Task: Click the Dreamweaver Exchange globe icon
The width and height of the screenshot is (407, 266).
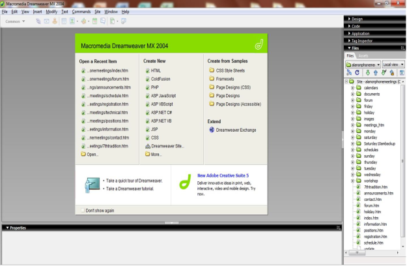Action: point(212,130)
